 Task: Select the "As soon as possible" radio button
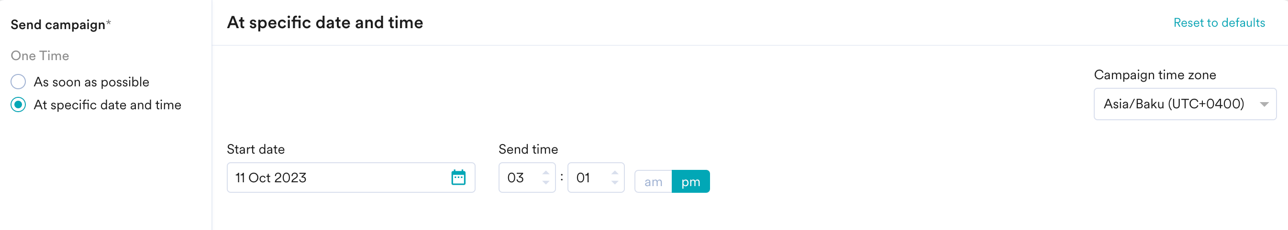19,82
